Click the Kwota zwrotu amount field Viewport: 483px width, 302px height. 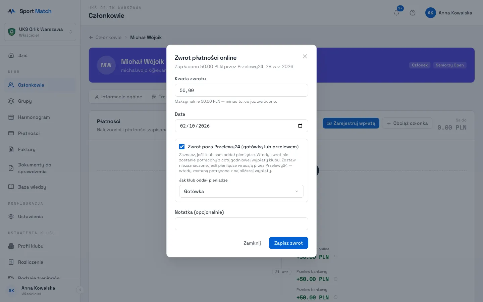click(241, 90)
